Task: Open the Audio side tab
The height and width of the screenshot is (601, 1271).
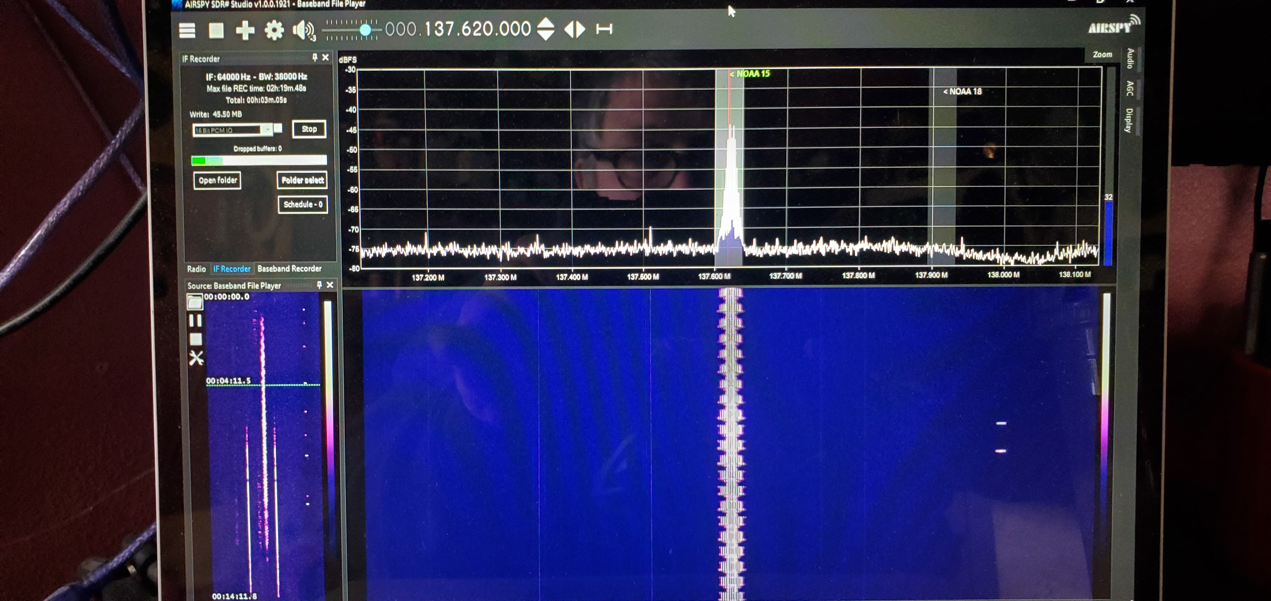Action: 1130,59
